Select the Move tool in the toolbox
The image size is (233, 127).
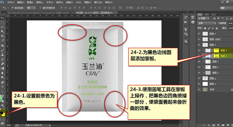click(x=2, y=18)
